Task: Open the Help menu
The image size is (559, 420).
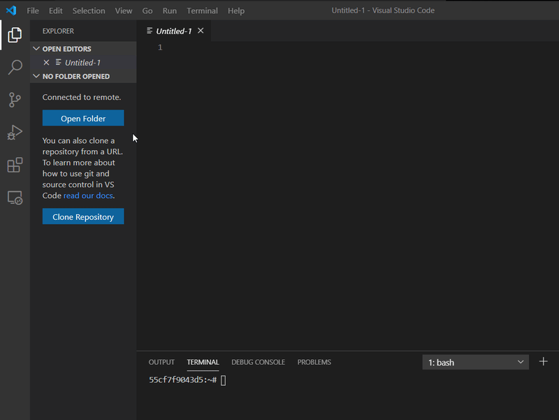Action: click(236, 10)
